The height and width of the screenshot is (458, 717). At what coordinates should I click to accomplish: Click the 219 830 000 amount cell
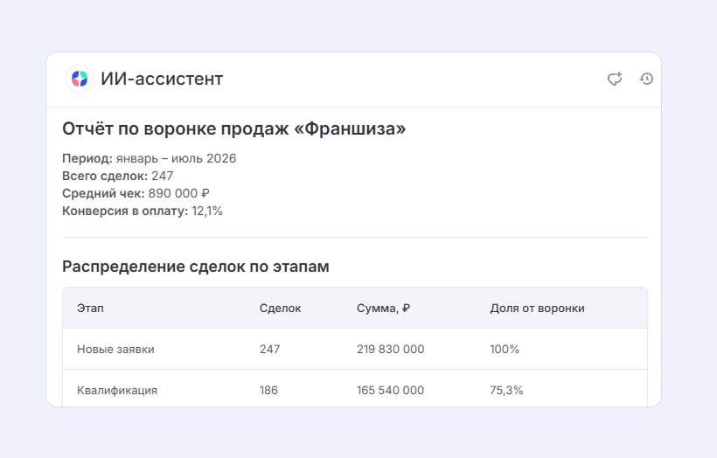[391, 350]
